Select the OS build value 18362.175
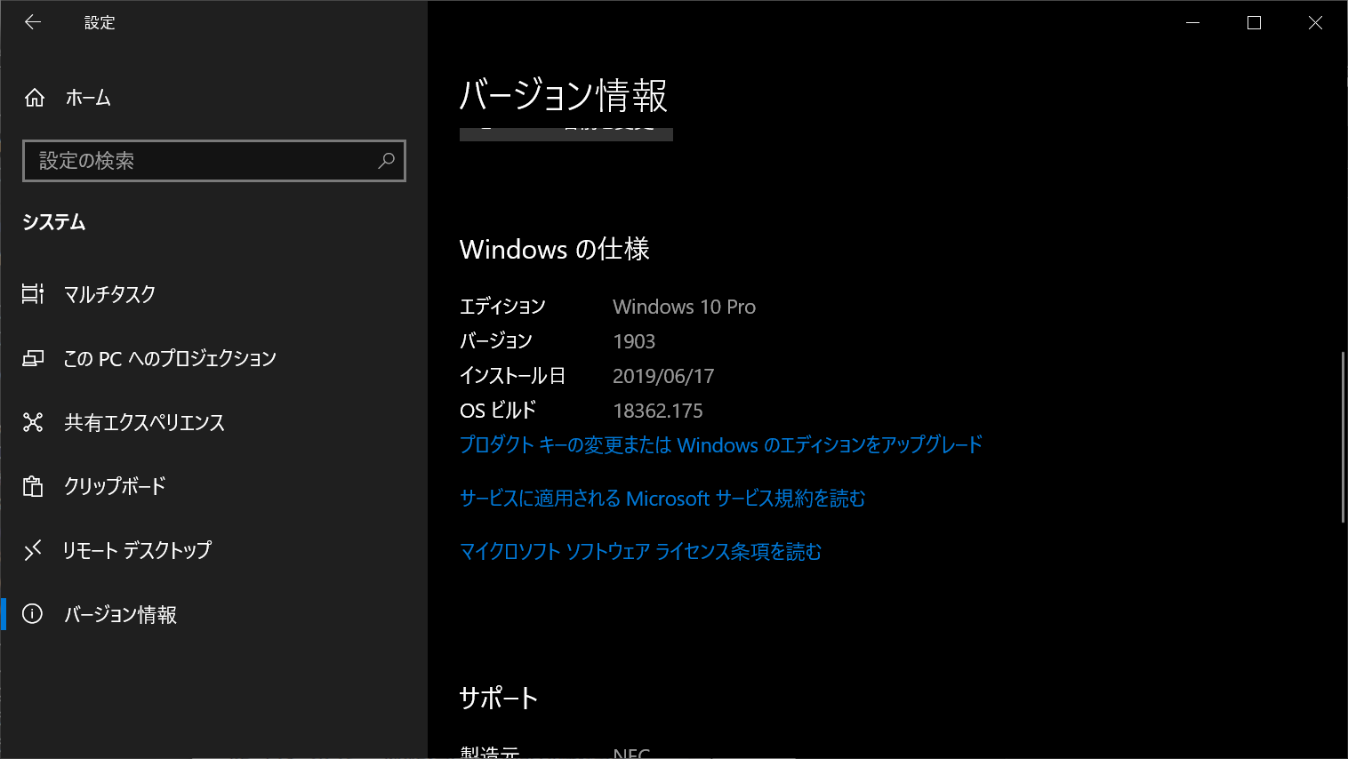This screenshot has width=1348, height=759. pyautogui.click(x=658, y=411)
